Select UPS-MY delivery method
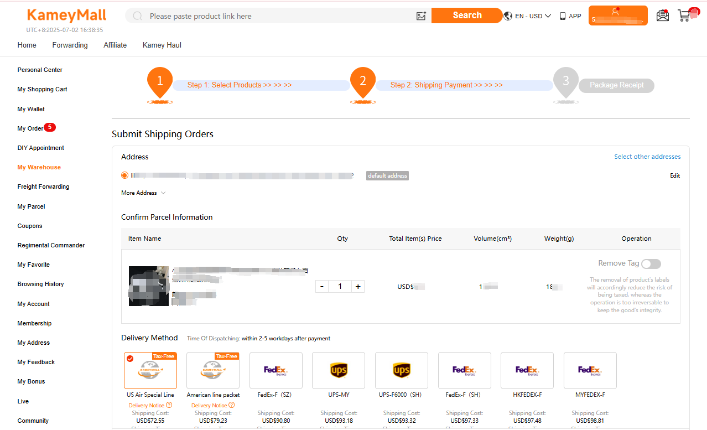This screenshot has height=430, width=707. 339,370
